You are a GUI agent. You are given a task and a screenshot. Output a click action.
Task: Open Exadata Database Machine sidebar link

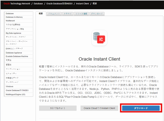19,56
